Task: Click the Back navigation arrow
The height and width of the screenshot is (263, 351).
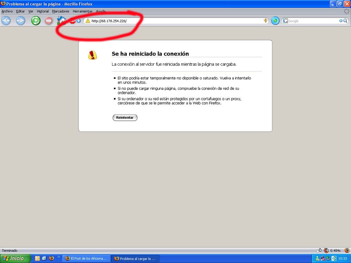Action: pos(6,21)
